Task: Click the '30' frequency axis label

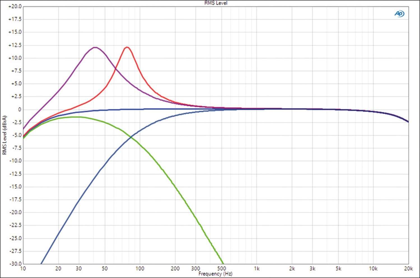Action: point(79,268)
